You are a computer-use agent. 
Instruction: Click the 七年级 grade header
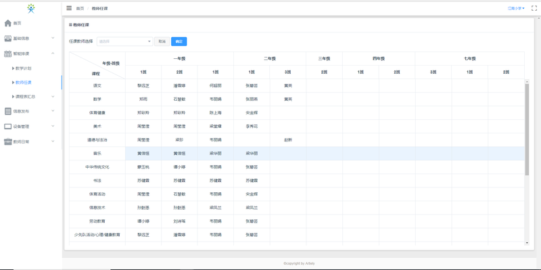click(469, 59)
